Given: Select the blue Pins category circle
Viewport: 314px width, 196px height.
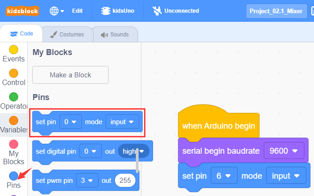Looking at the screenshot, I should pos(14,176).
